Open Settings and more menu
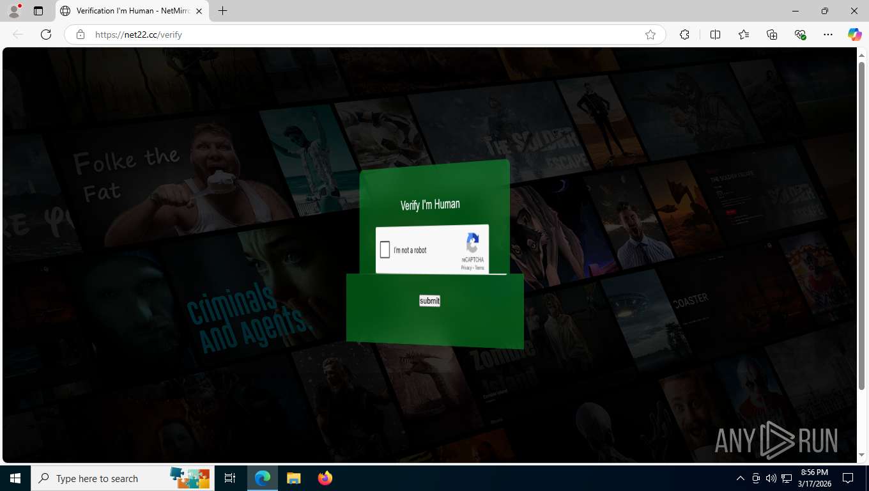The image size is (869, 491). (x=828, y=35)
